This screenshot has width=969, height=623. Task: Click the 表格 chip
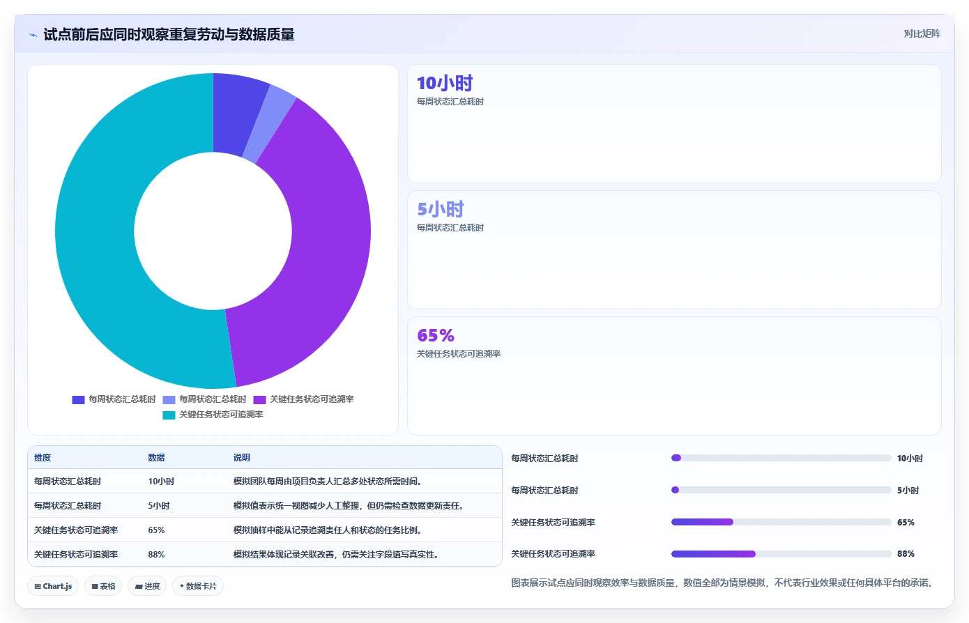click(x=103, y=586)
